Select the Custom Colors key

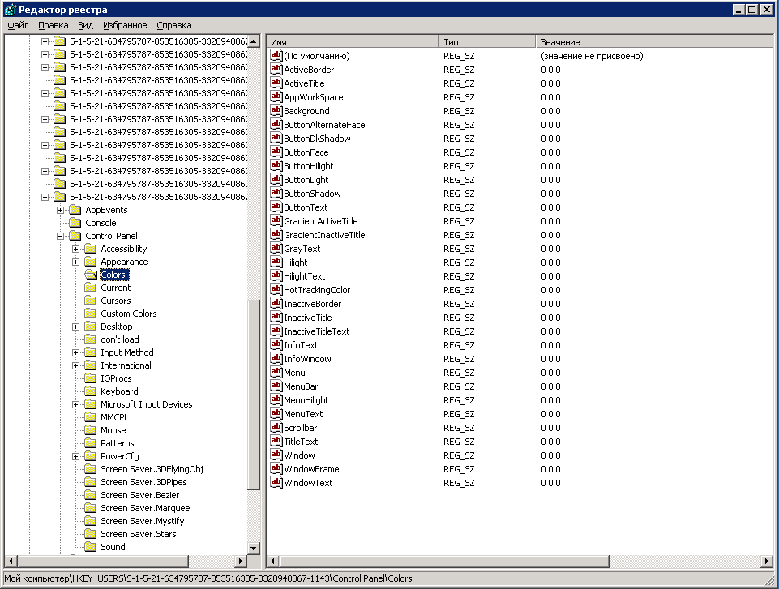129,314
